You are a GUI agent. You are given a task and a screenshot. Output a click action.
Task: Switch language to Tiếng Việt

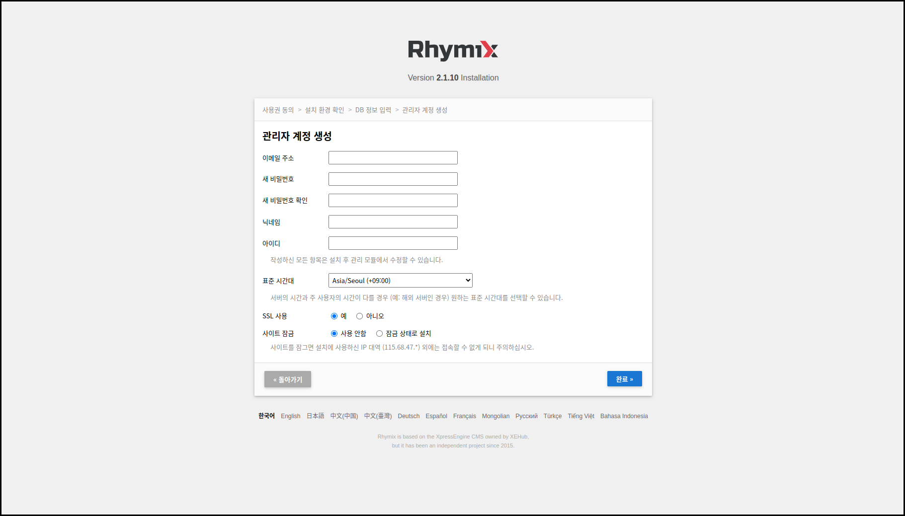pyautogui.click(x=581, y=416)
